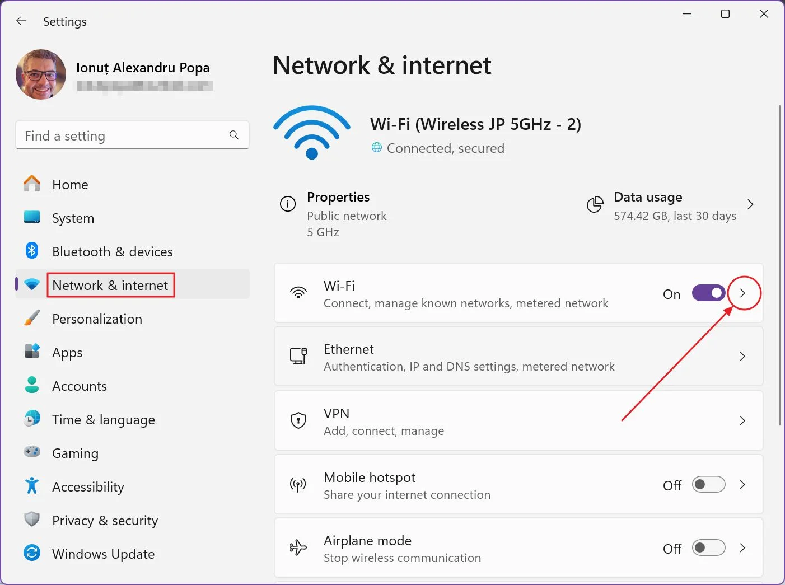Click the user name Ionuț Alexandru Popa
Viewport: 785px width, 585px height.
(143, 68)
